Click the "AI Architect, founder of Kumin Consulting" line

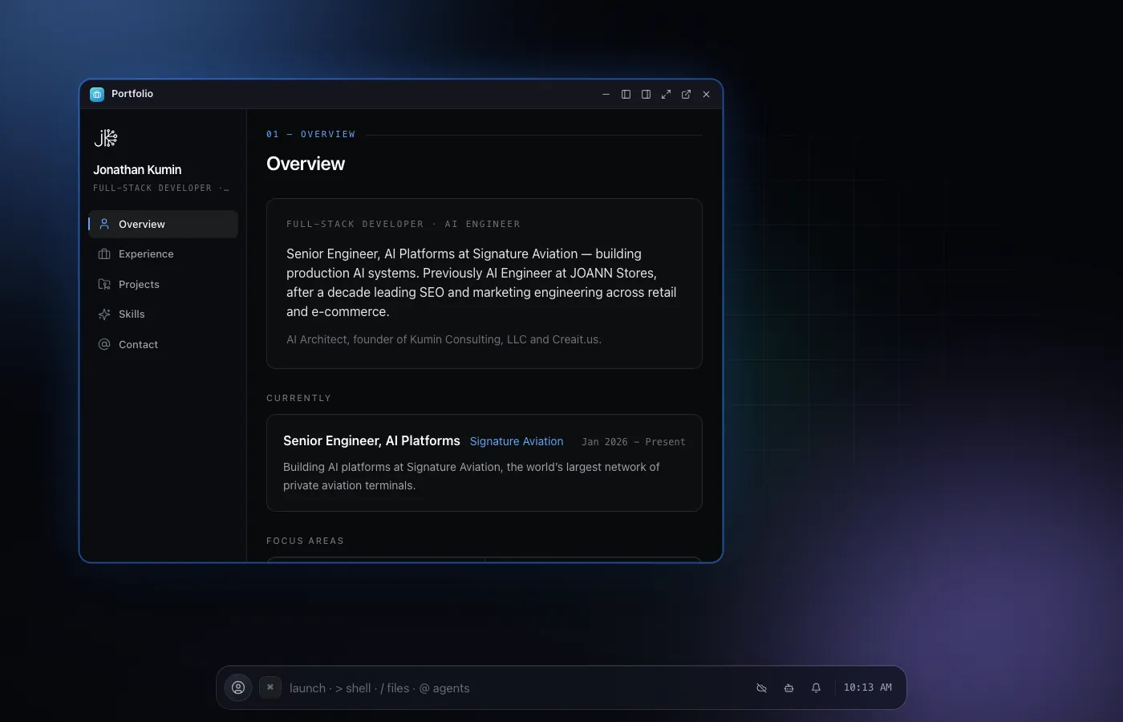[x=444, y=339]
